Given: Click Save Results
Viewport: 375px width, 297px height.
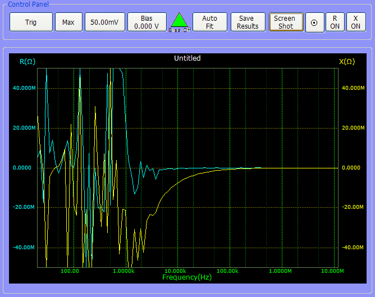Looking at the screenshot, I should 248,22.
